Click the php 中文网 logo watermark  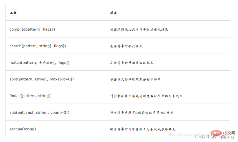pos(223,133)
